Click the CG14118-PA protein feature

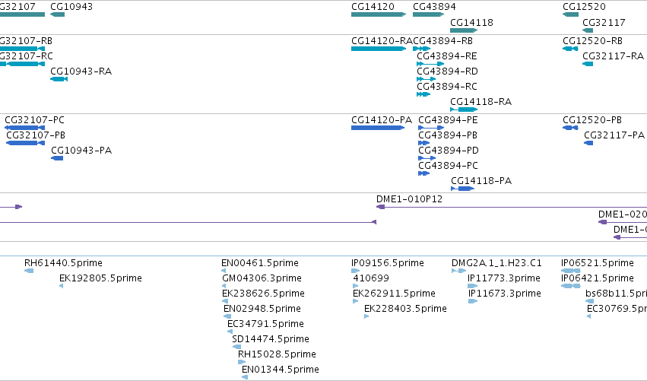point(462,189)
